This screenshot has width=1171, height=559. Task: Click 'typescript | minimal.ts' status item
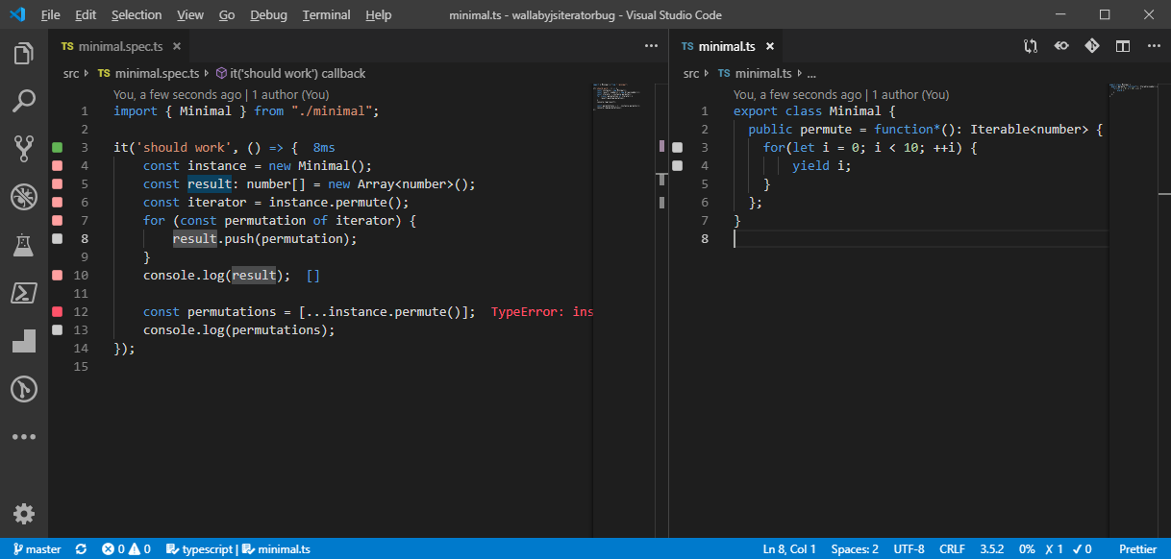click(x=238, y=549)
